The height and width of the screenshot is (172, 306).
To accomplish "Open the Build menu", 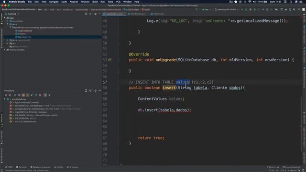I will pos(95,2).
